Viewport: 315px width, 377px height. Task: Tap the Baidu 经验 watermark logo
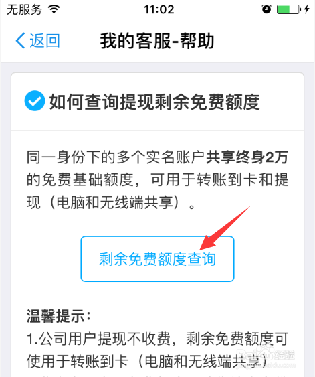pos(266,356)
